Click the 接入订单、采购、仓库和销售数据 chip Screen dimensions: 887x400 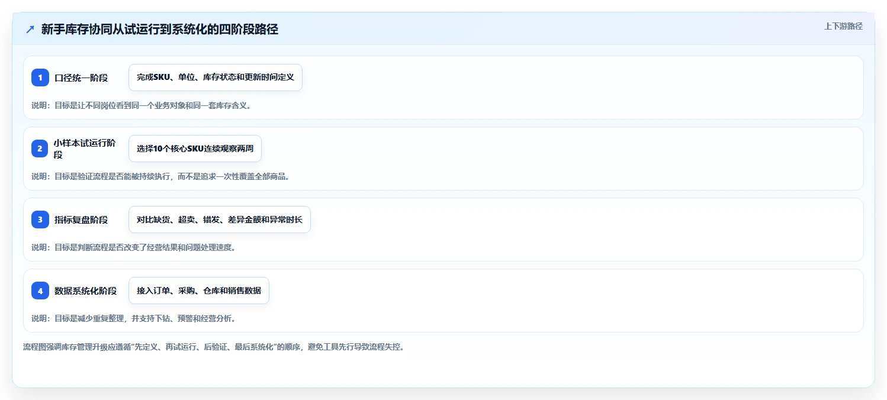pos(199,291)
